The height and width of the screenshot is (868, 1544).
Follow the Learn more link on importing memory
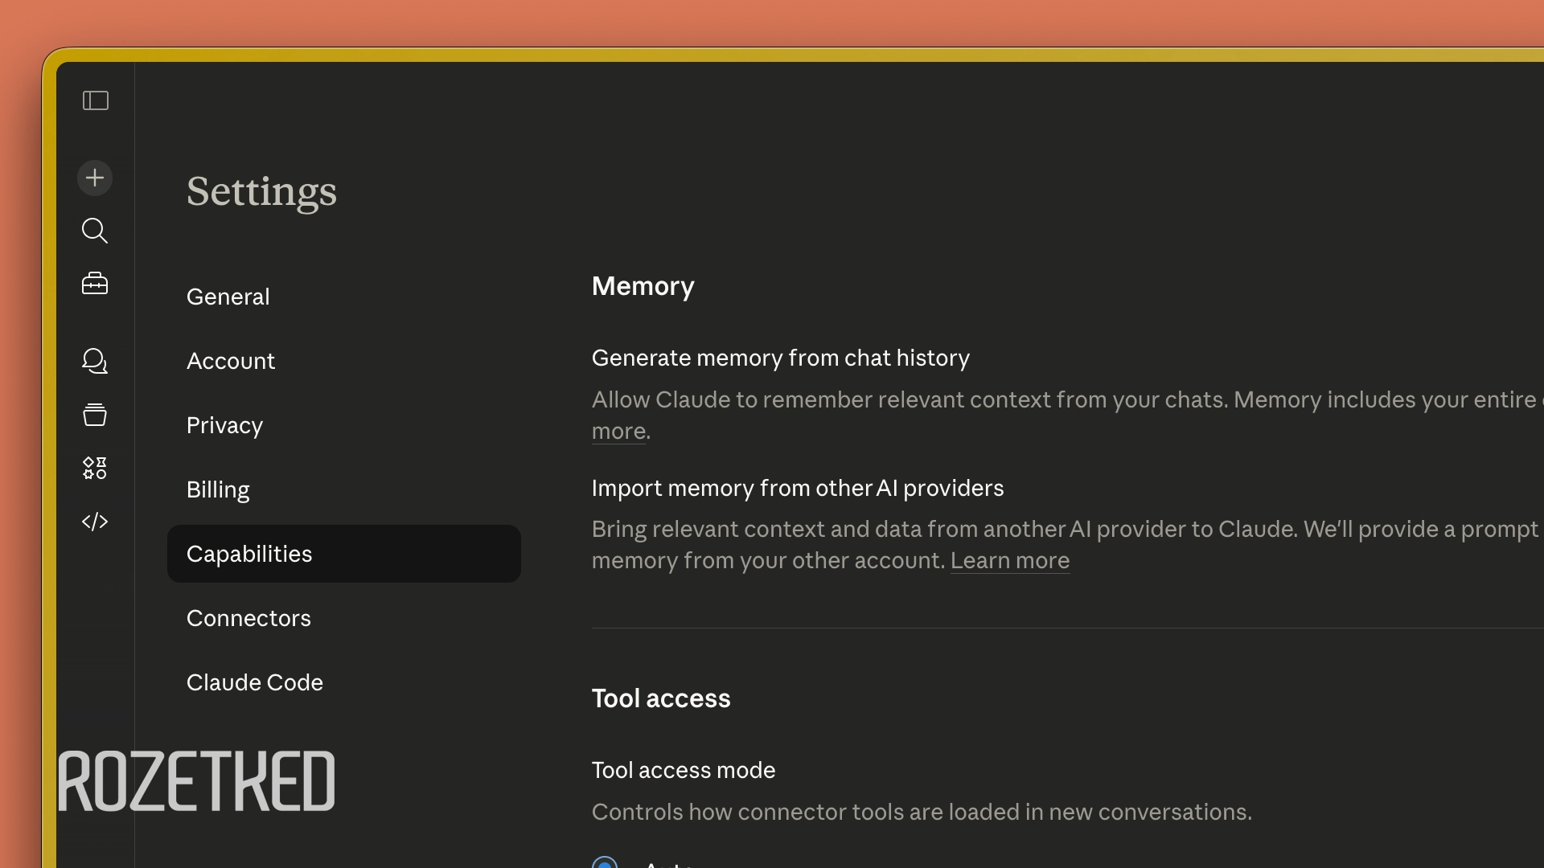coord(1009,560)
